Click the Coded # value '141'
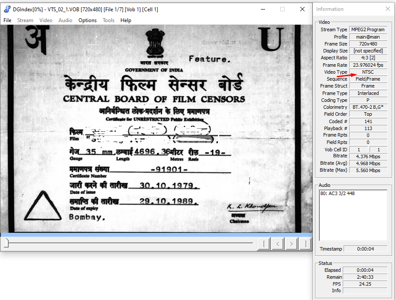The height and width of the screenshot is (300, 396). [x=368, y=121]
